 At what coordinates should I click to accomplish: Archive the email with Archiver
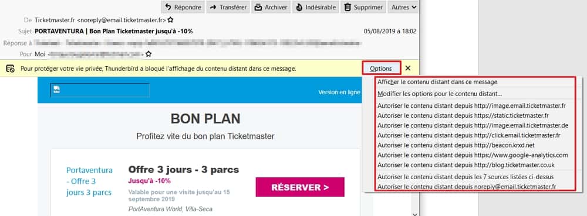[x=271, y=7]
